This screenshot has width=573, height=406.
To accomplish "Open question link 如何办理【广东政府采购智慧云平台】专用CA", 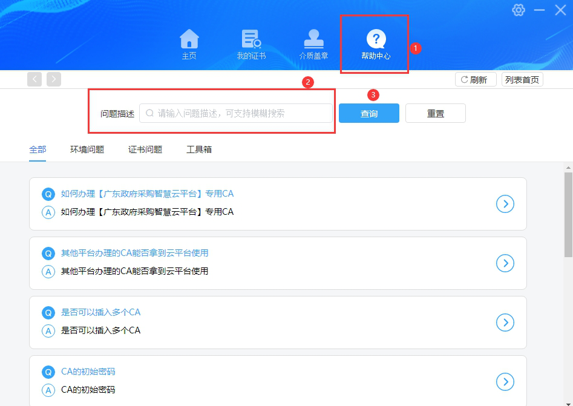I will 147,194.
